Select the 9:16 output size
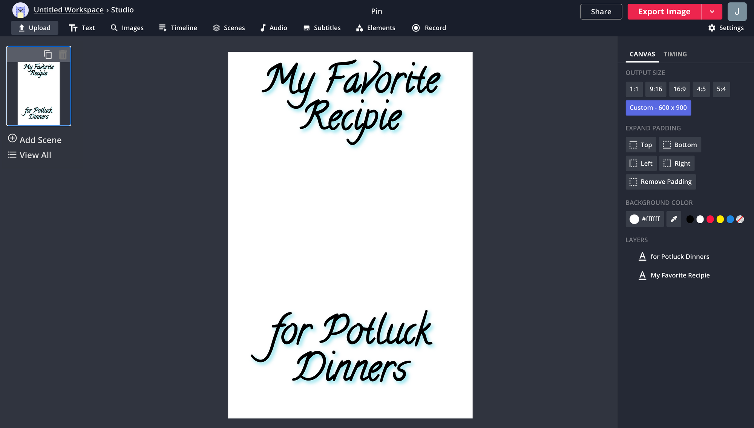The height and width of the screenshot is (428, 754). point(656,89)
